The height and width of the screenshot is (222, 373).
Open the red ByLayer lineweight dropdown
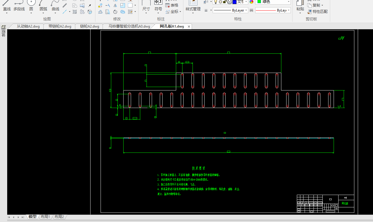point(289,10)
